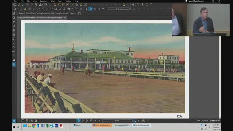The height and width of the screenshot is (131, 233).
Task: Select the Line markup tool
Action: [x=34, y=9]
